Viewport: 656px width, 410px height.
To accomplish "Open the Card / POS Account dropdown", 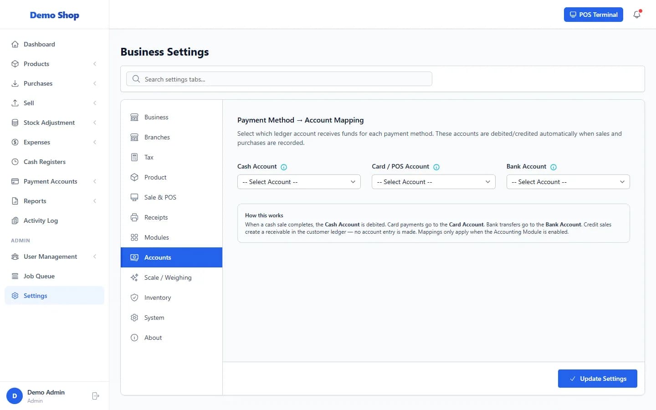I will 433,182.
